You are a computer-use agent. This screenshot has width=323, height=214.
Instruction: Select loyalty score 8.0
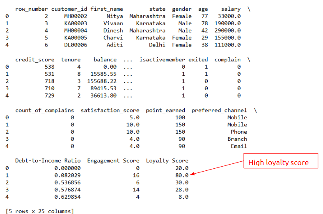[183, 197]
